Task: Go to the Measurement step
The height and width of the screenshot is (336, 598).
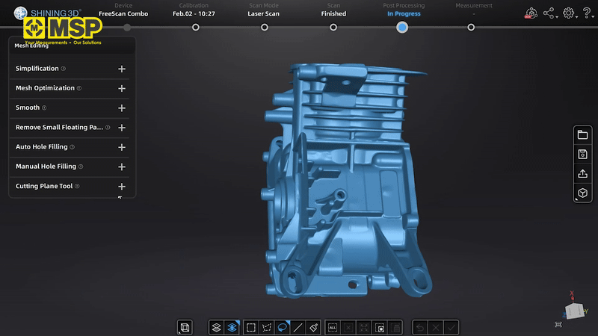Action: tap(471, 27)
